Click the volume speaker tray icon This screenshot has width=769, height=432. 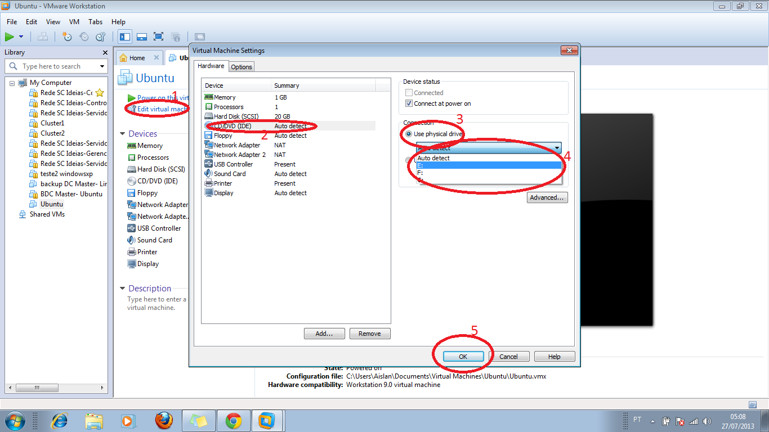tap(707, 421)
